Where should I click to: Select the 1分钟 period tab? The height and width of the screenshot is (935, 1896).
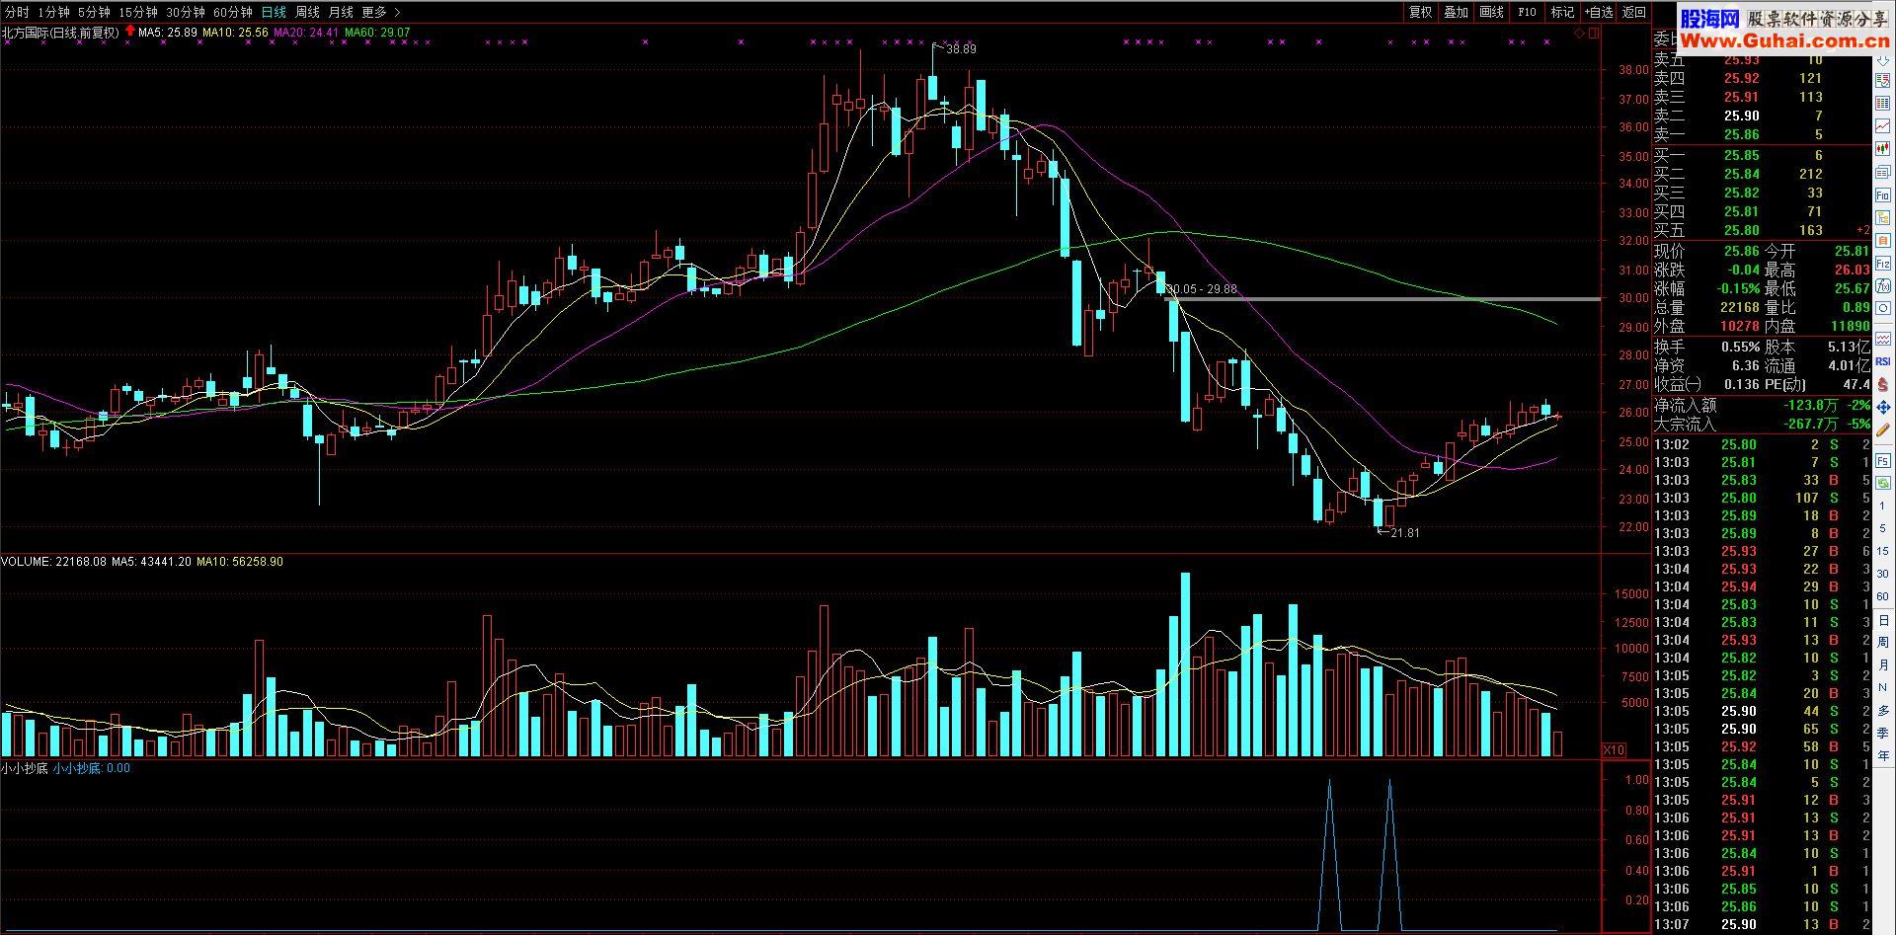point(53,12)
